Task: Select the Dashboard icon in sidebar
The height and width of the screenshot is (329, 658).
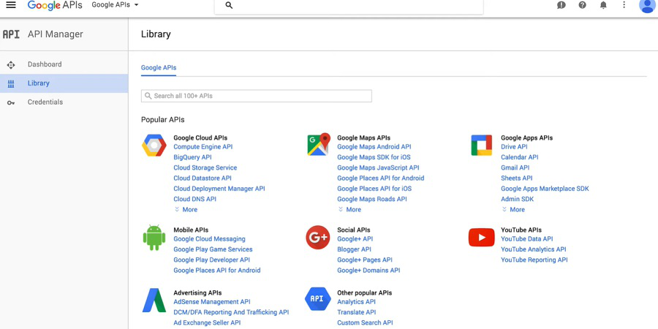Action: (x=11, y=64)
